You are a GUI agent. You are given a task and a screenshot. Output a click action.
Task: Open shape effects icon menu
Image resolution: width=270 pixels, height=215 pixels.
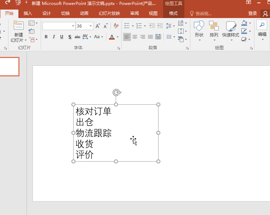point(246,39)
